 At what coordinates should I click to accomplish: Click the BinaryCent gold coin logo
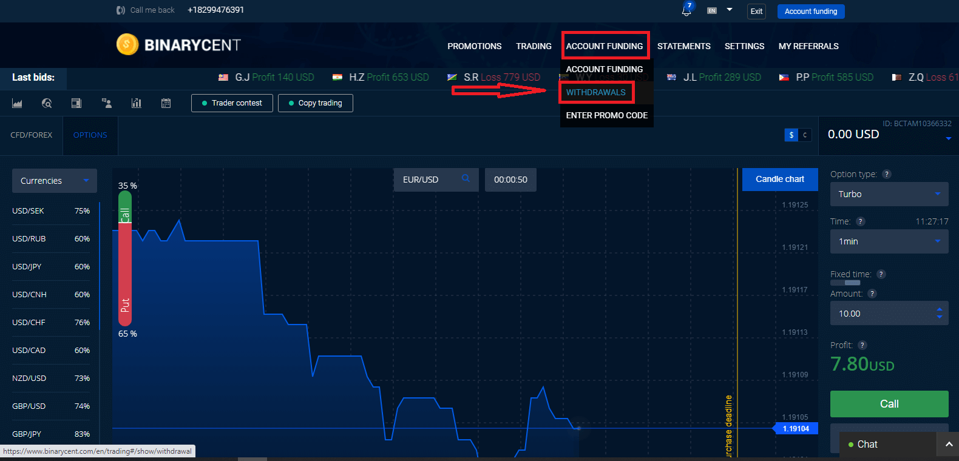(x=127, y=44)
